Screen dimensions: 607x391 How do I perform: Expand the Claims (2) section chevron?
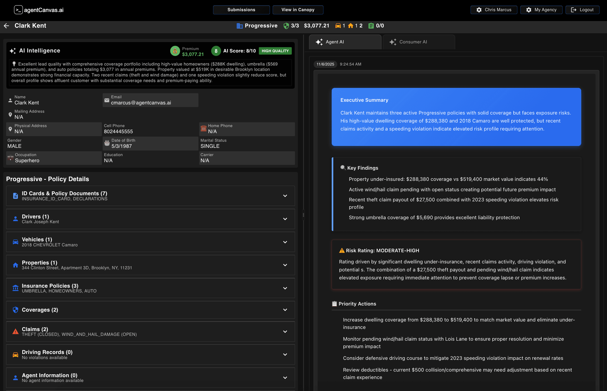285,332
